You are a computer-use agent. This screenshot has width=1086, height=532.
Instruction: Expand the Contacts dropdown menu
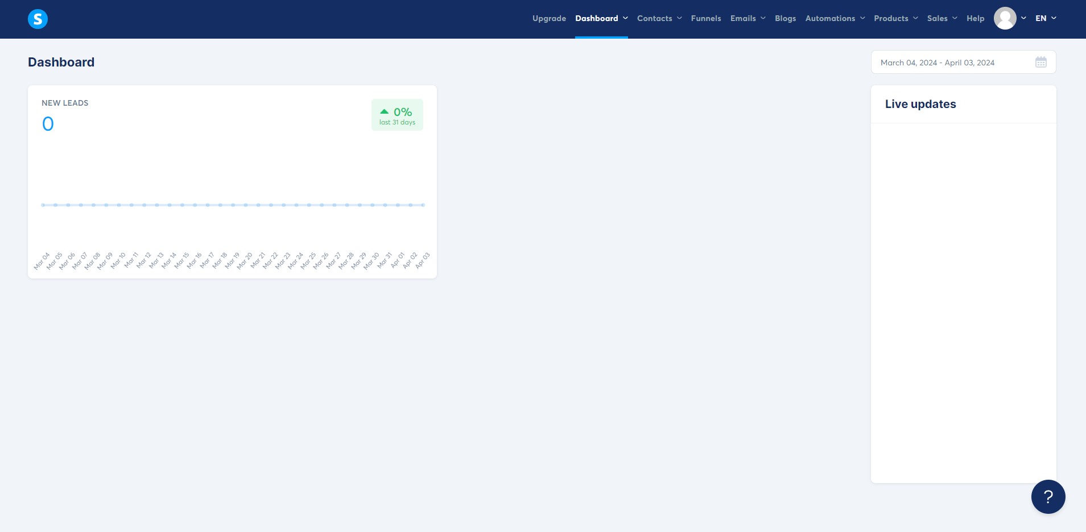[x=659, y=18]
